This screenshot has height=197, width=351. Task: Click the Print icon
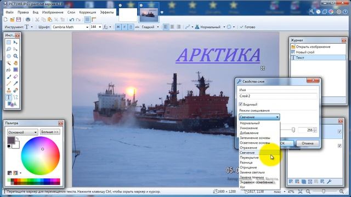(x=28, y=20)
